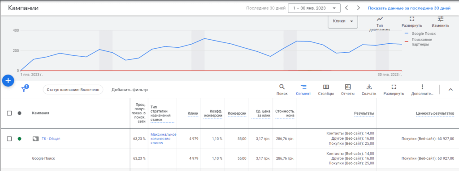Click the Google Поиск segment row label
This screenshot has width=459, height=171.
coord(43,158)
